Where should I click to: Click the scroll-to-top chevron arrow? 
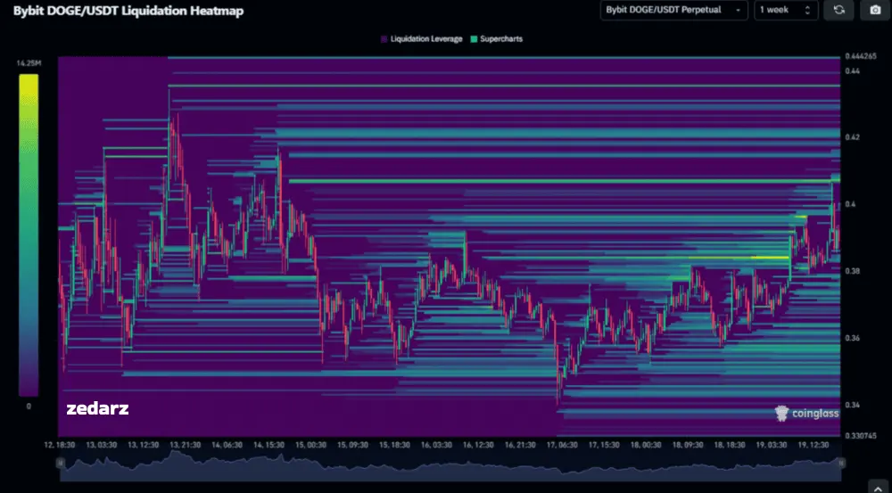click(x=880, y=486)
